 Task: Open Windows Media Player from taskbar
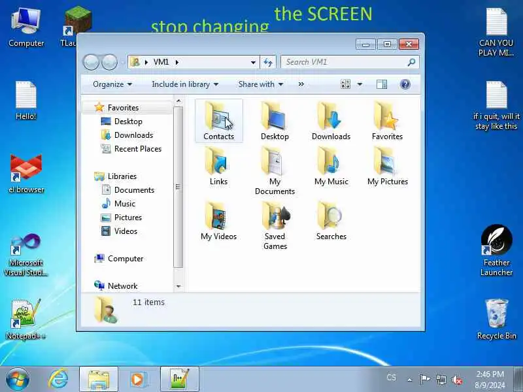click(x=138, y=380)
